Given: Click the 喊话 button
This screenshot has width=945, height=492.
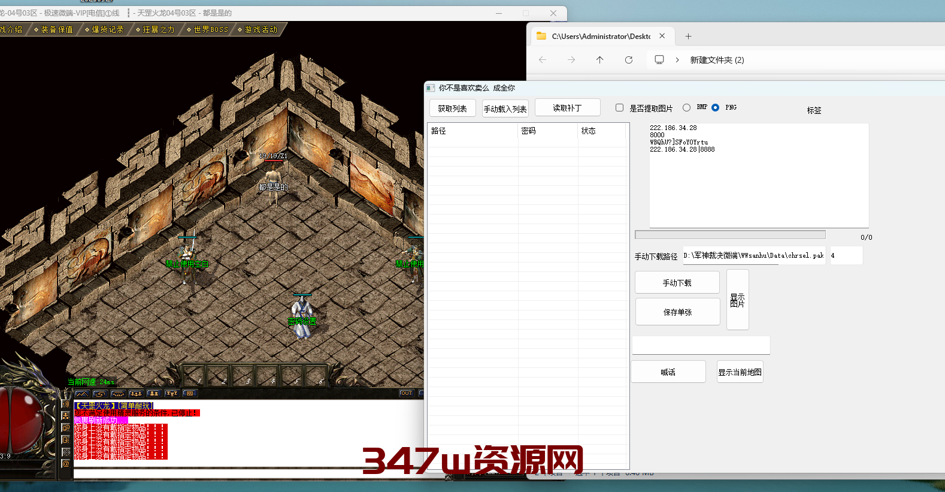Looking at the screenshot, I should coord(668,372).
